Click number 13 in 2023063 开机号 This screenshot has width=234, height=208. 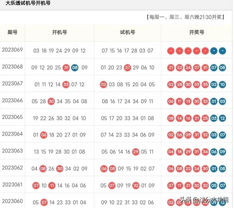coord(36,152)
